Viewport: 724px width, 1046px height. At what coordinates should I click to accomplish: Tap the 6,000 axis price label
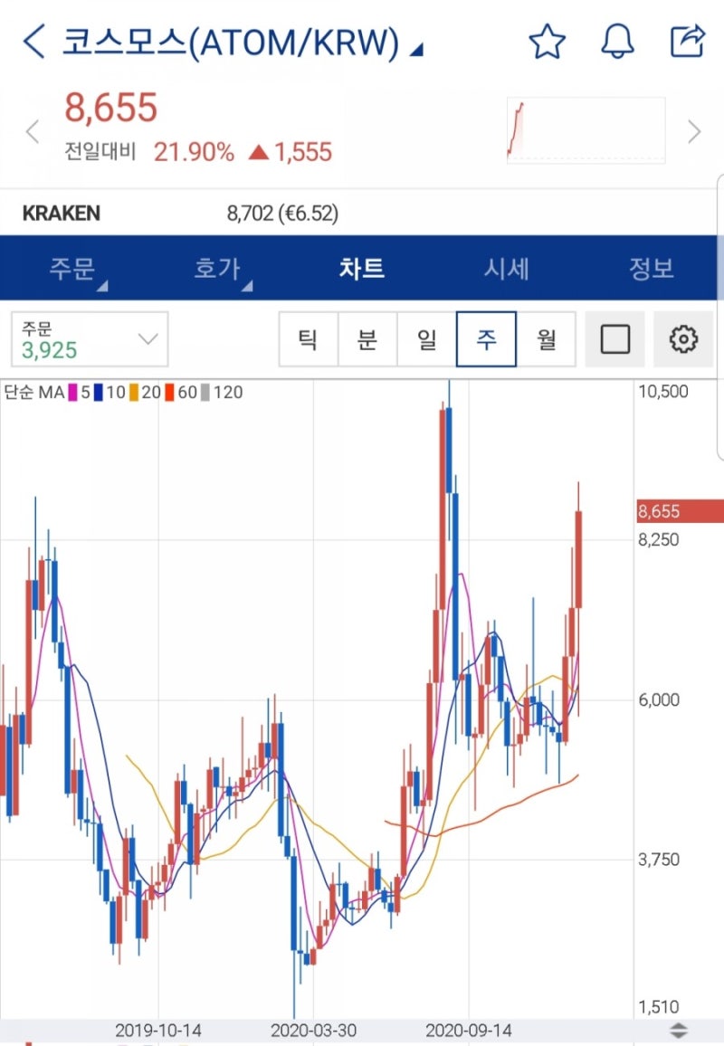(659, 699)
